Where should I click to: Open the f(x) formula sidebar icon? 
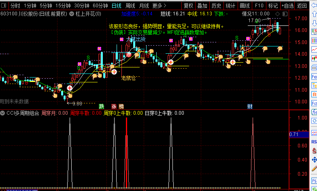(x=315, y=112)
